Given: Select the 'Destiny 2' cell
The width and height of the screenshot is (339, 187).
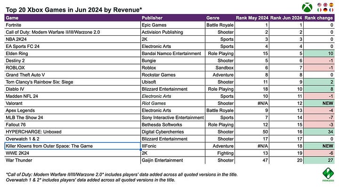Looking at the screenshot, I should [x=73, y=61].
